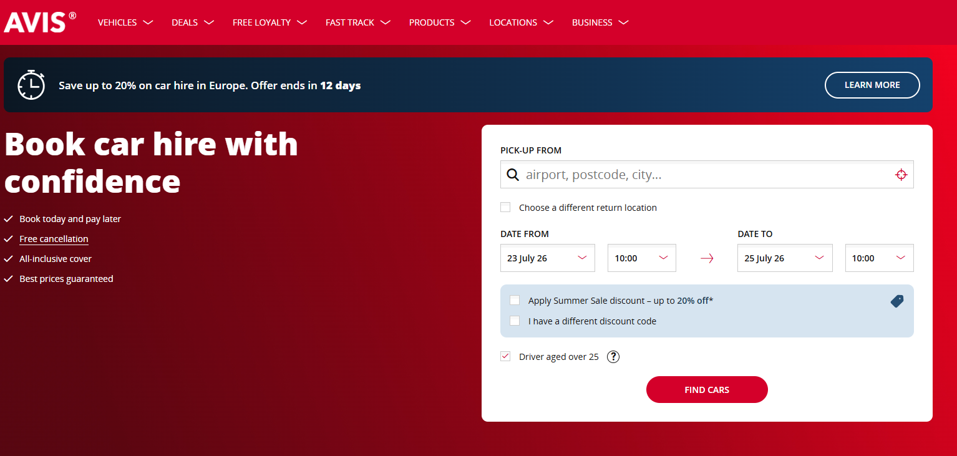
Task: Expand the Vehicles menu
Action: click(x=125, y=22)
